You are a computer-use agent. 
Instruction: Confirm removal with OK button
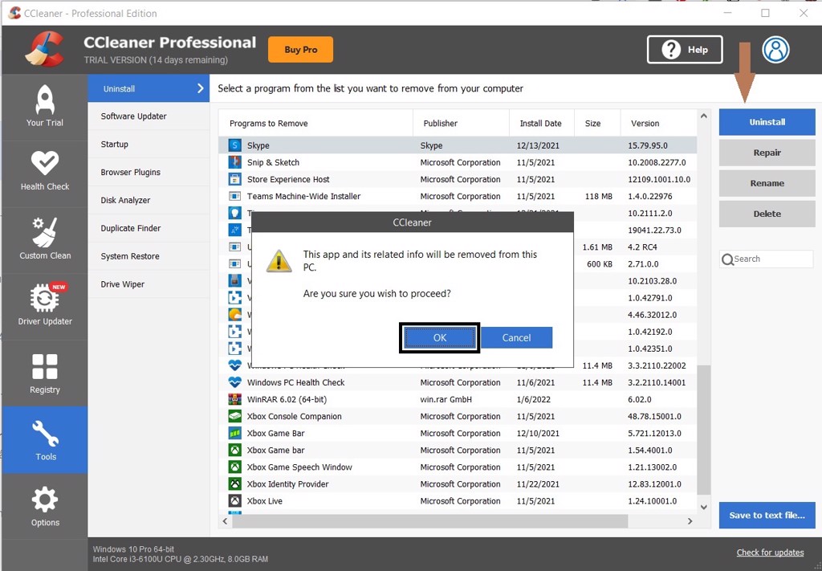point(440,337)
